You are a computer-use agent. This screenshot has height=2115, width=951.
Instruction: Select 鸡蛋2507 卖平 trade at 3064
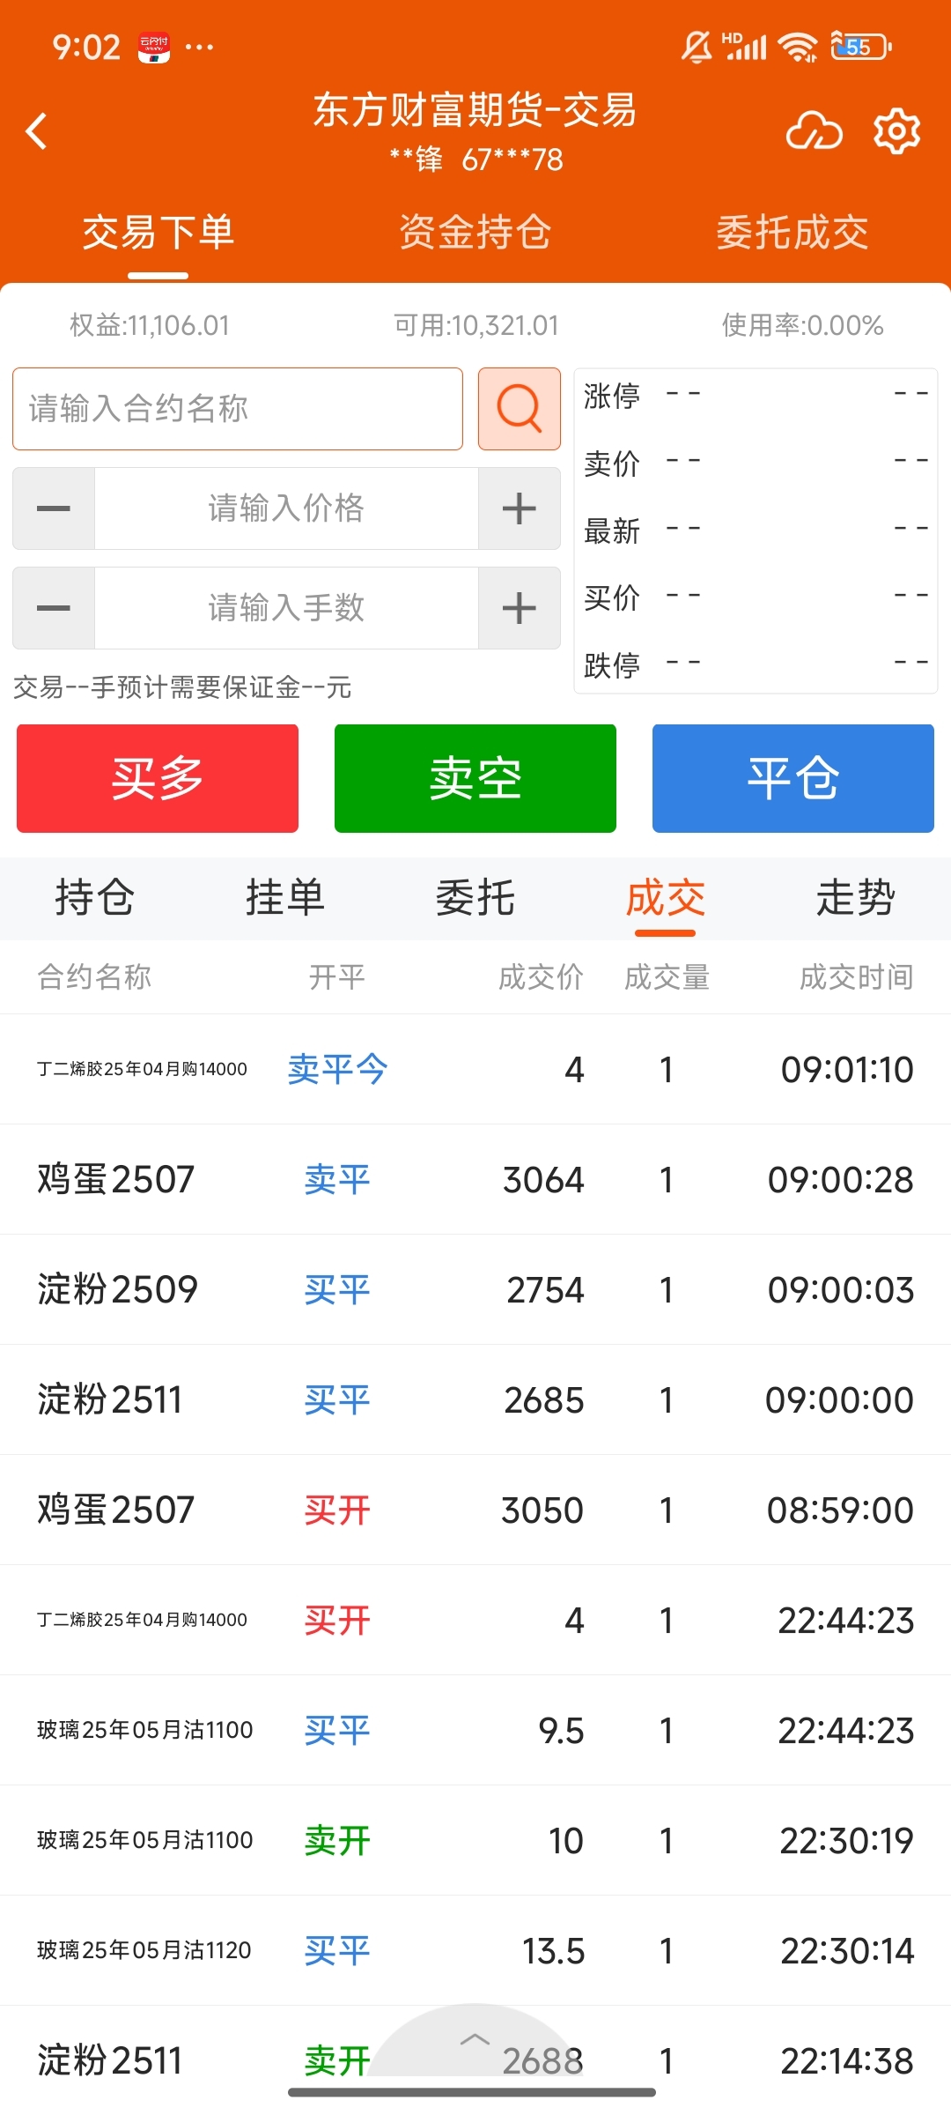click(475, 1179)
